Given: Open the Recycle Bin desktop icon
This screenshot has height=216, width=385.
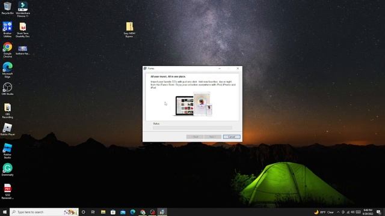Looking at the screenshot, I should 8,8.
